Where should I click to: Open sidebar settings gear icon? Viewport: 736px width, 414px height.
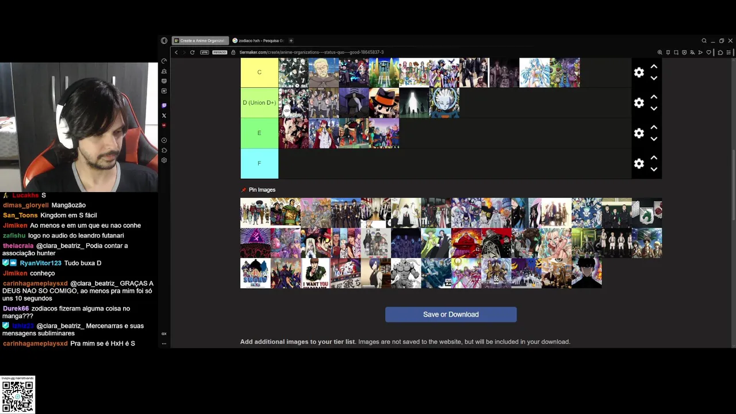(164, 160)
